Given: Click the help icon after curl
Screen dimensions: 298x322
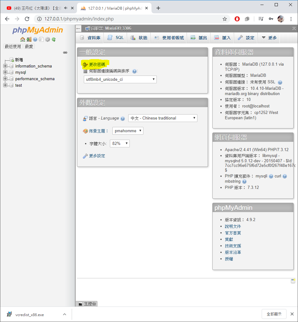Looking at the screenshot, I should (x=285, y=176).
